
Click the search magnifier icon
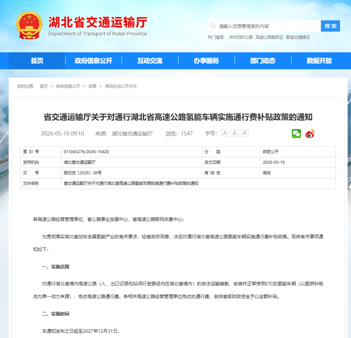click(x=213, y=26)
